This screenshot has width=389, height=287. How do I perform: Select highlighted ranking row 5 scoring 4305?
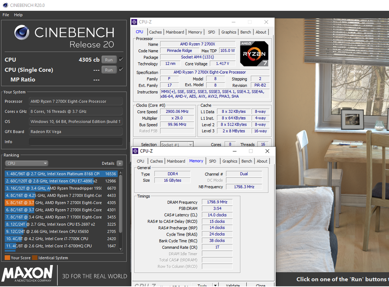[x=61, y=202]
